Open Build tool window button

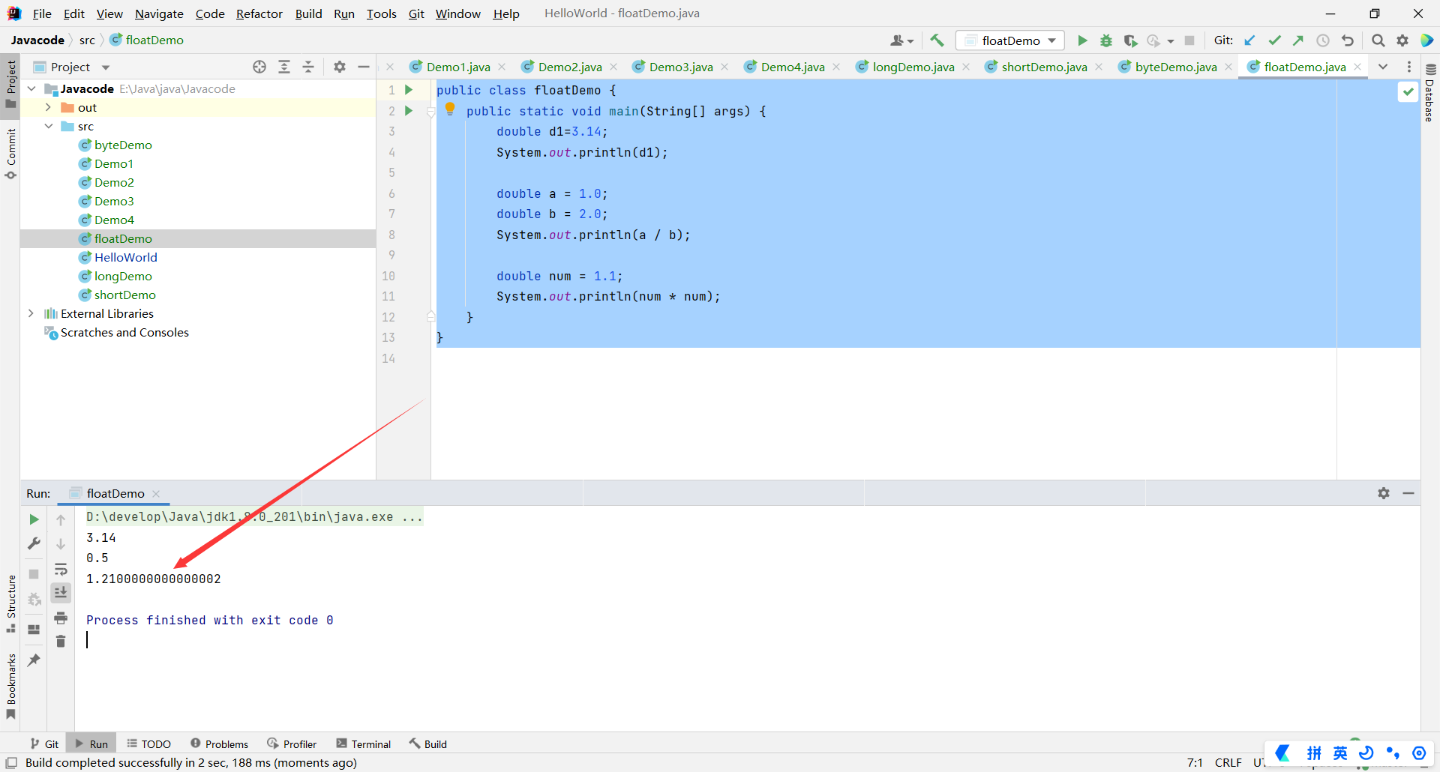coord(428,744)
